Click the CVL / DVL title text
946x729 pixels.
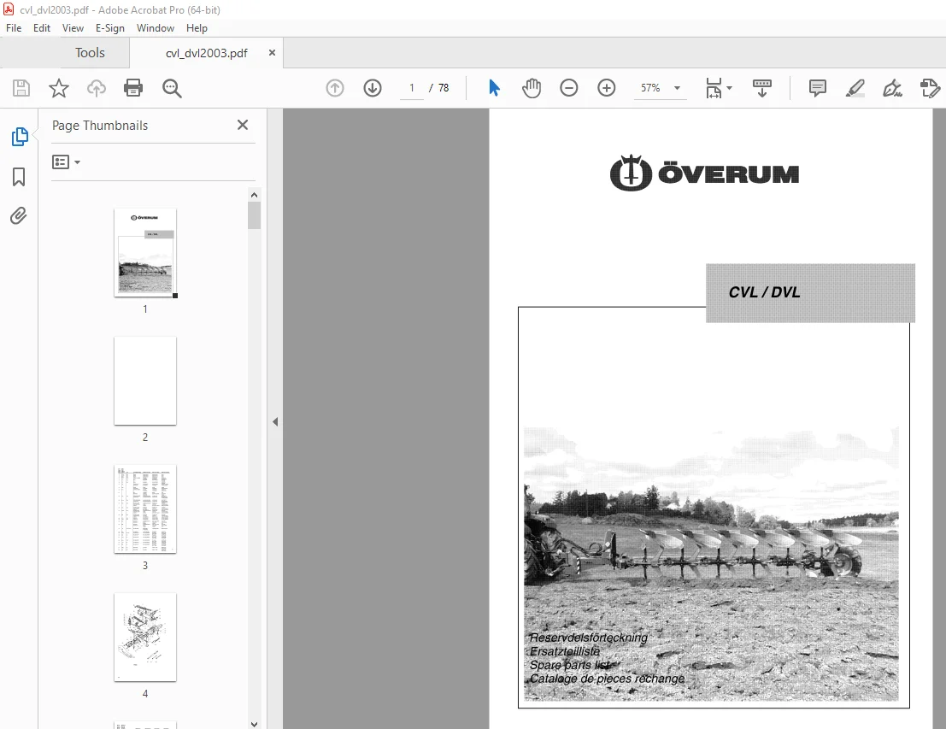(x=764, y=292)
